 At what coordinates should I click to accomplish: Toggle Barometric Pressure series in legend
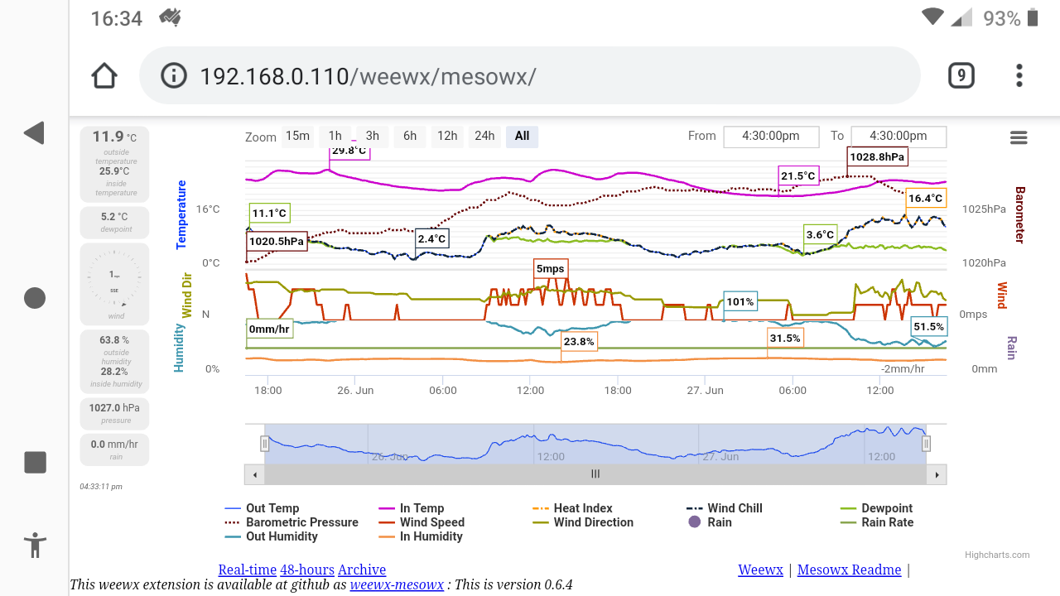pyautogui.click(x=291, y=522)
